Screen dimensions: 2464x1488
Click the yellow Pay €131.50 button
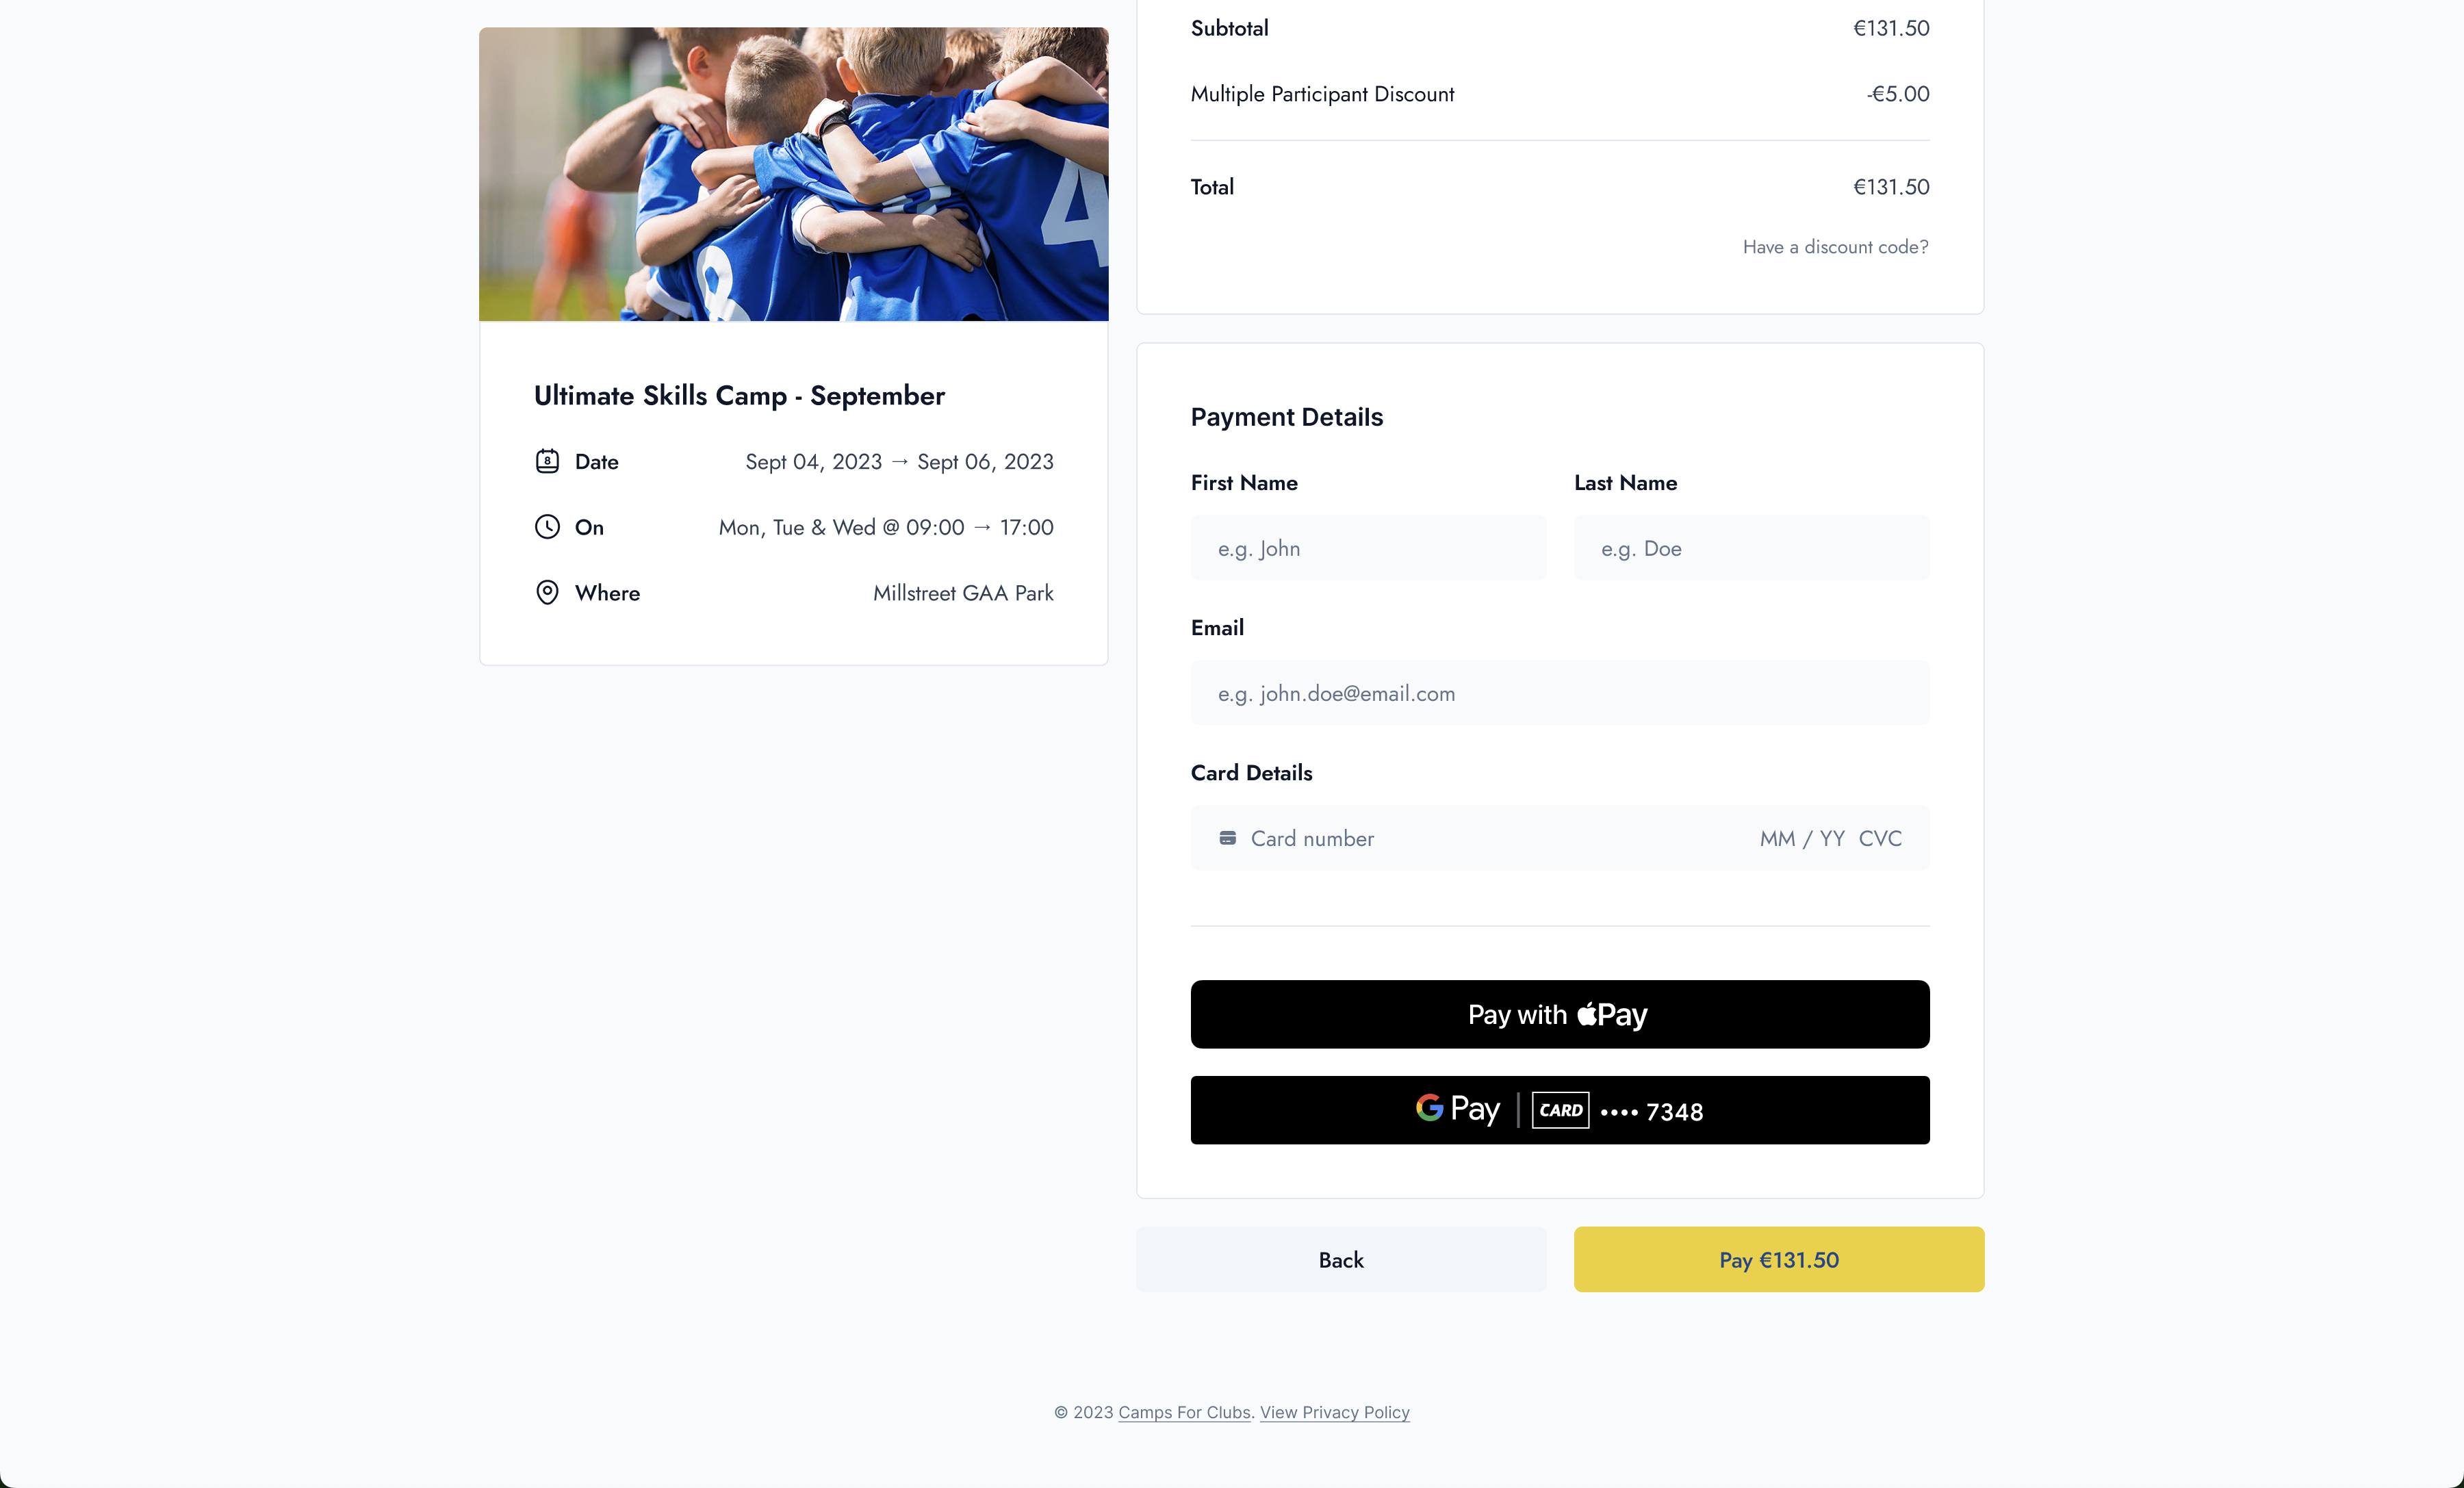pos(1778,1260)
